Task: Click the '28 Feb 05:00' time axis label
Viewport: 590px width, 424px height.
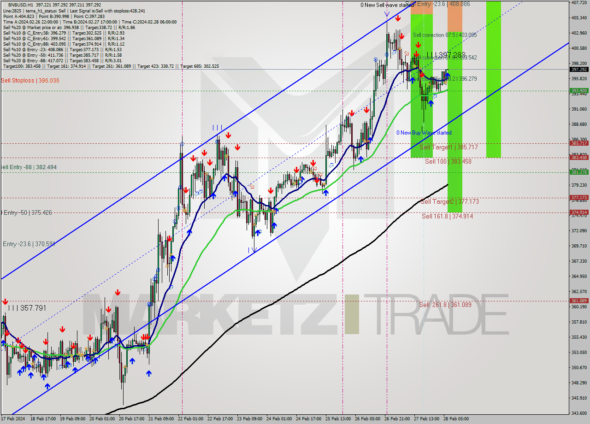Action: tap(456, 419)
